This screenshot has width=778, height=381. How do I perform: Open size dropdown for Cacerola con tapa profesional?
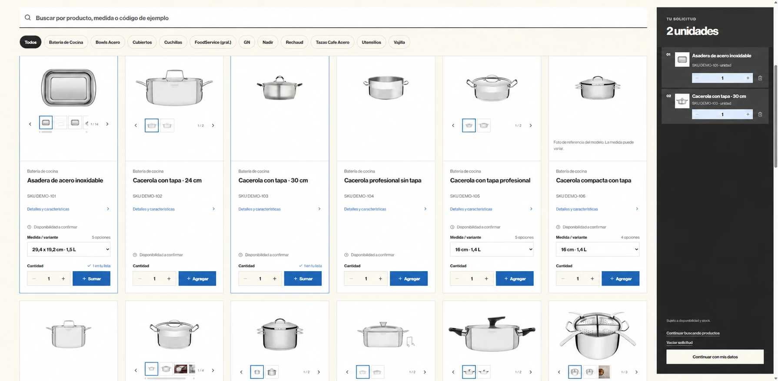[x=492, y=250]
